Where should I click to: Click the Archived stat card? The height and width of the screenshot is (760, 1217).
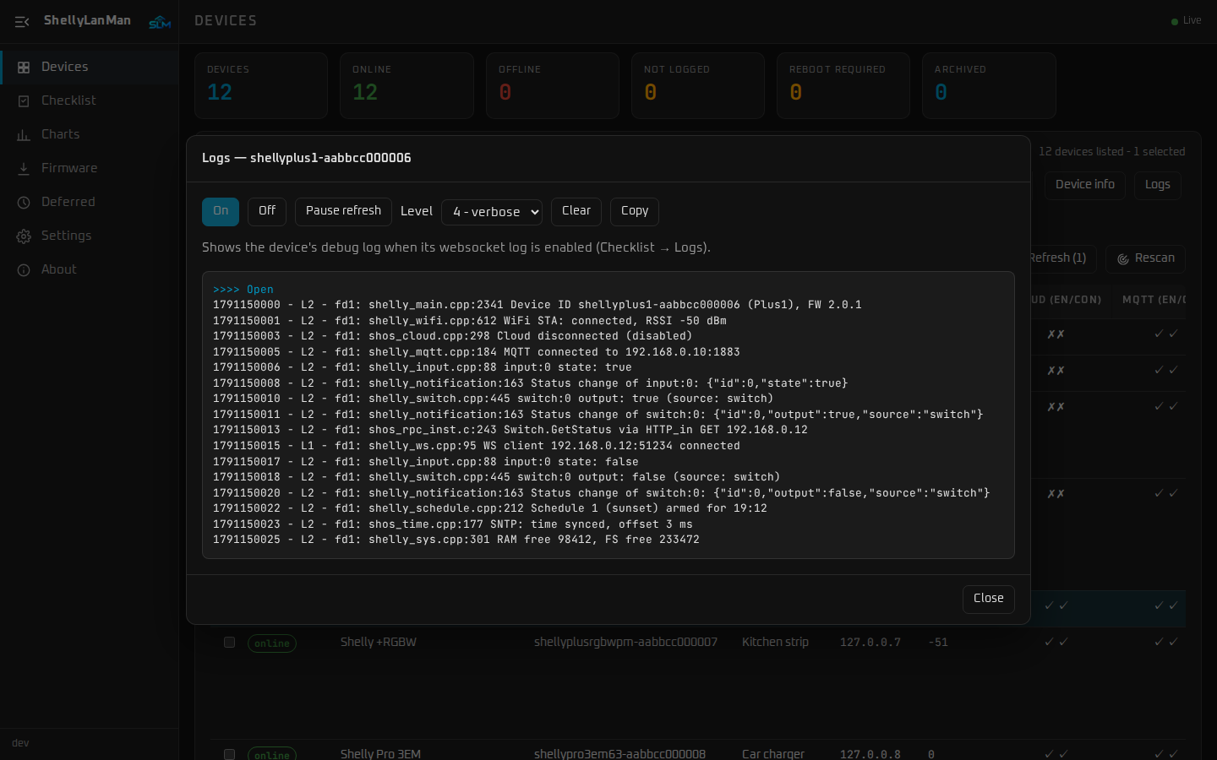coord(989,85)
